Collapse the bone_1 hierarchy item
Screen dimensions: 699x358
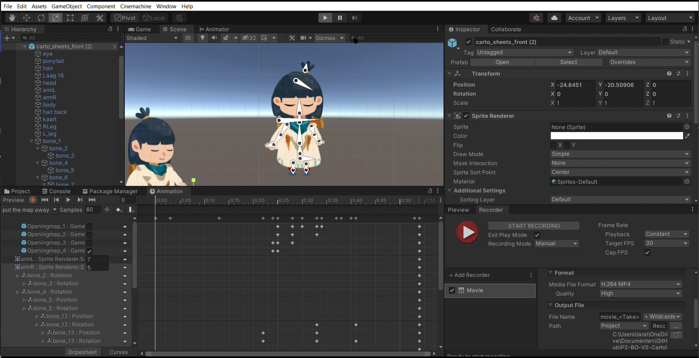[x=31, y=141]
